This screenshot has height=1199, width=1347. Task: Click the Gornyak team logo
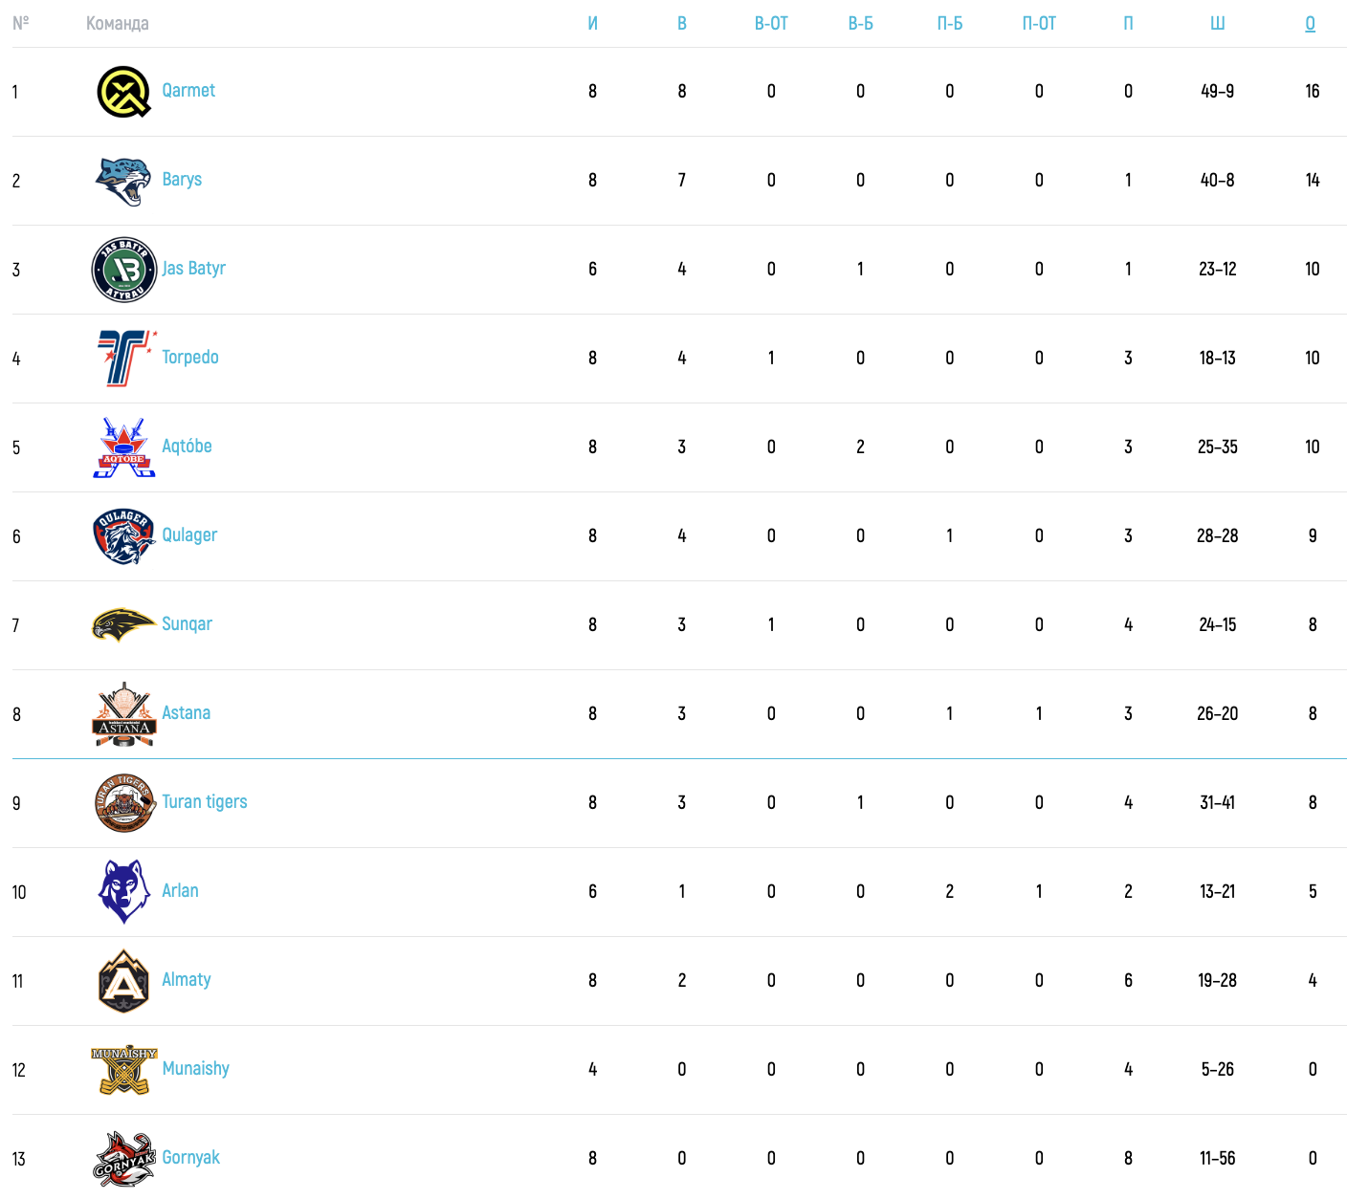(x=124, y=1159)
